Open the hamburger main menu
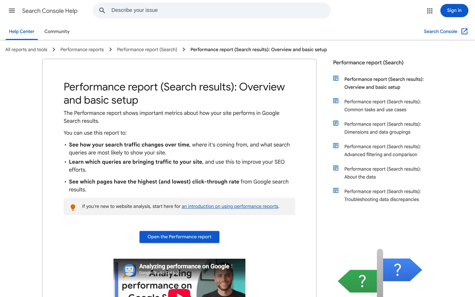The image size is (475, 297). click(12, 11)
